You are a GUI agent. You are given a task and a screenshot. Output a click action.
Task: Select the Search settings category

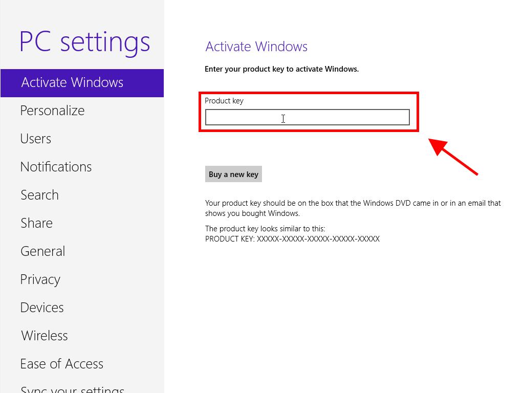[x=40, y=195]
